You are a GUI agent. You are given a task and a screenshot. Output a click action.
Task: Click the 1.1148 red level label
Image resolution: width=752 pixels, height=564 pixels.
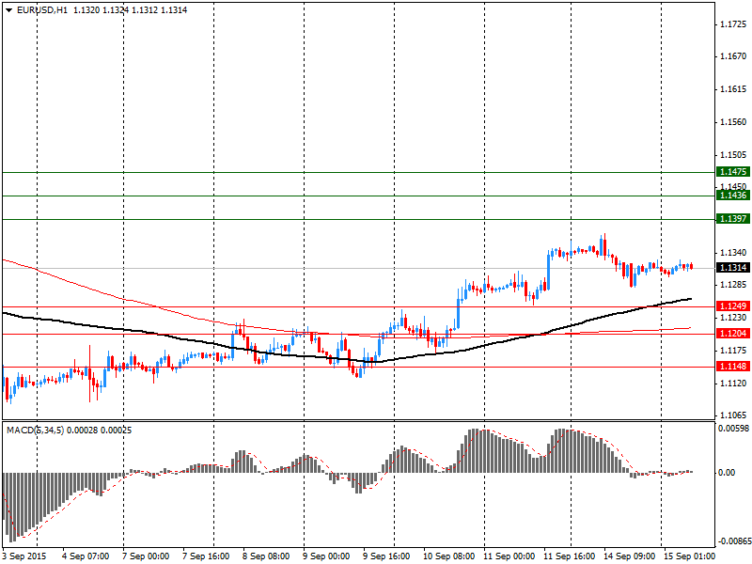pos(733,367)
